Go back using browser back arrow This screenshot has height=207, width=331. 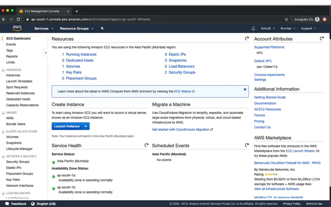[x=4, y=19]
